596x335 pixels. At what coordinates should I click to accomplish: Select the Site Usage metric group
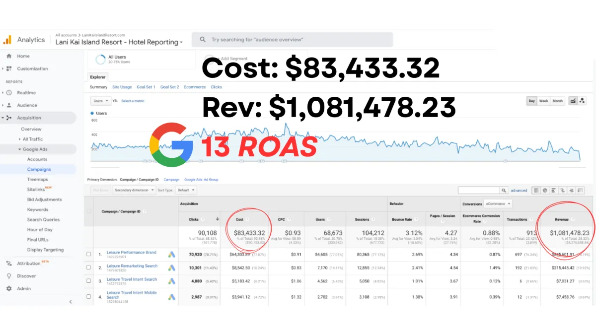tap(122, 87)
